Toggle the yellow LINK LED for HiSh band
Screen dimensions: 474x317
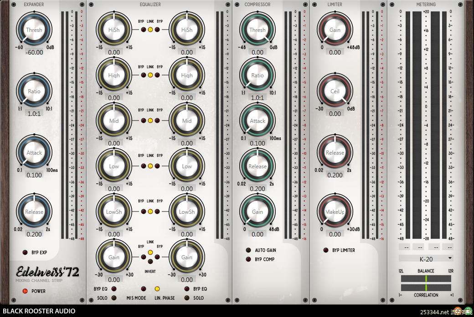pyautogui.click(x=150, y=30)
